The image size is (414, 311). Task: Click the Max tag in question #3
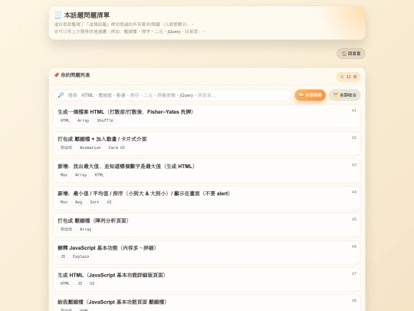[x=64, y=175]
